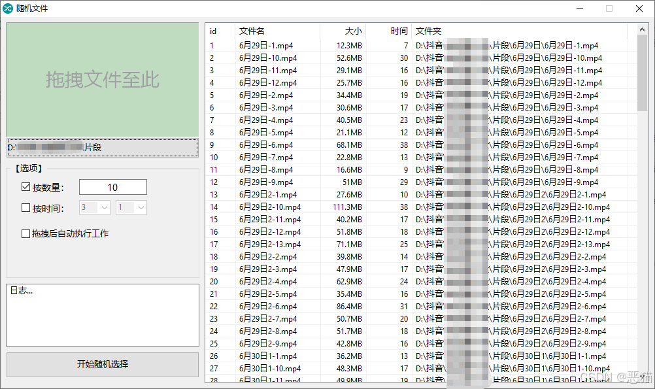Click the quantity input field showing 10
The image size is (655, 389).
pos(113,187)
